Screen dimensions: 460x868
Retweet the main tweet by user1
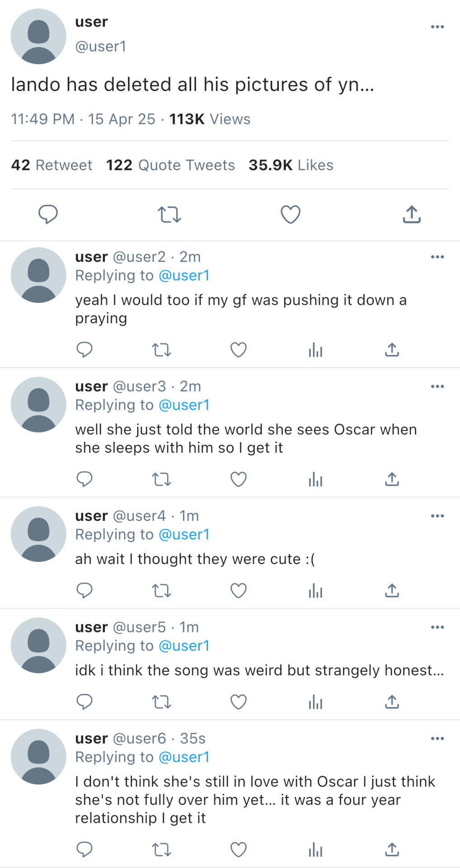[x=169, y=214]
